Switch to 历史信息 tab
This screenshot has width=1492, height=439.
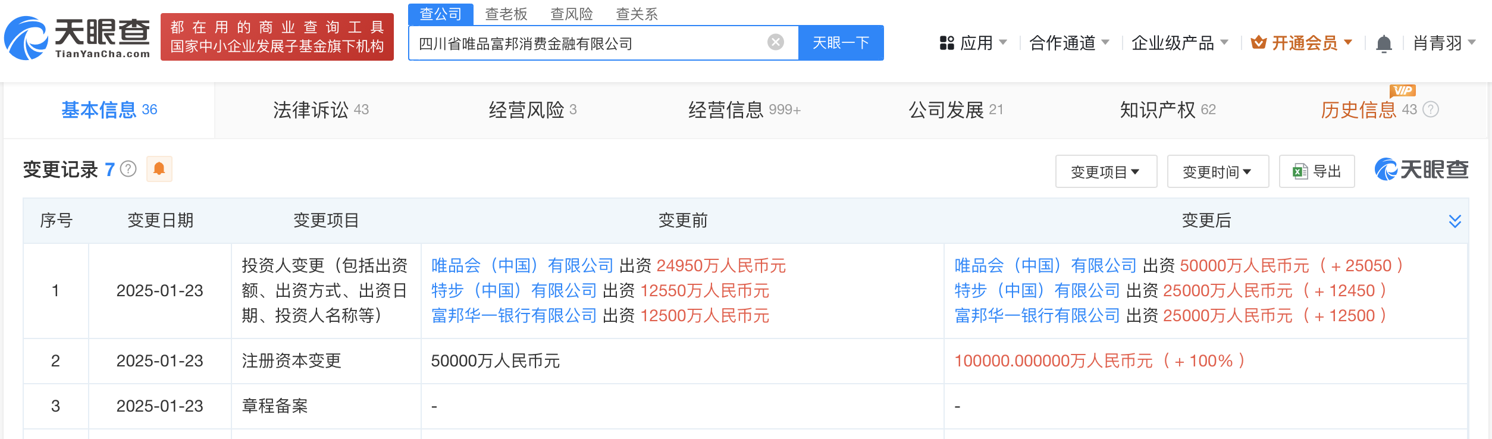[1369, 109]
